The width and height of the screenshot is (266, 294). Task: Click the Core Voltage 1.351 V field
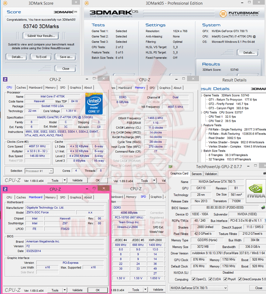point(71,111)
